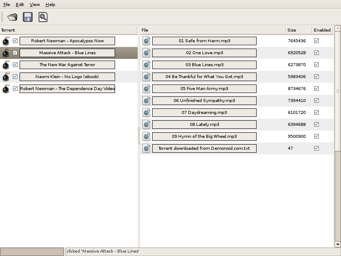
Task: Click file icon beside 06 Unfinished Sympathy.mp3
Action: click(146, 101)
